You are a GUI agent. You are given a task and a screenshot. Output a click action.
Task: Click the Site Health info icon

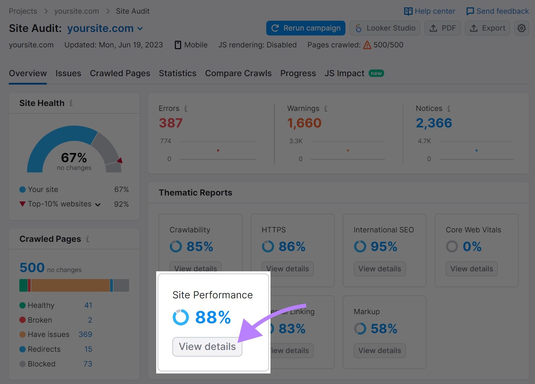click(x=71, y=103)
